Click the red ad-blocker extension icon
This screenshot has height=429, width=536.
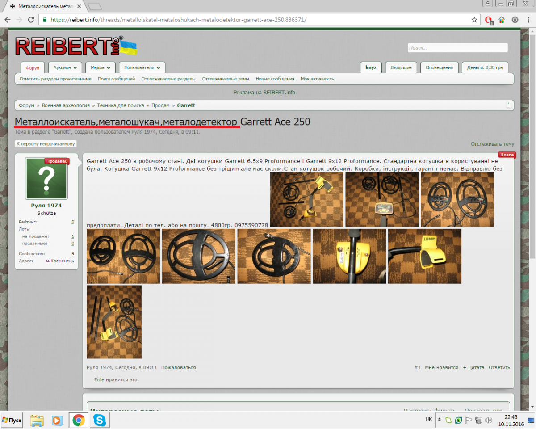pyautogui.click(x=488, y=20)
